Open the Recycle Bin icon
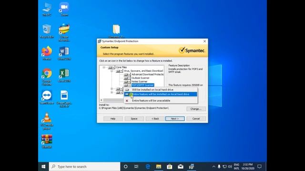Viewport: 305px width, 171px height. (x=47, y=31)
